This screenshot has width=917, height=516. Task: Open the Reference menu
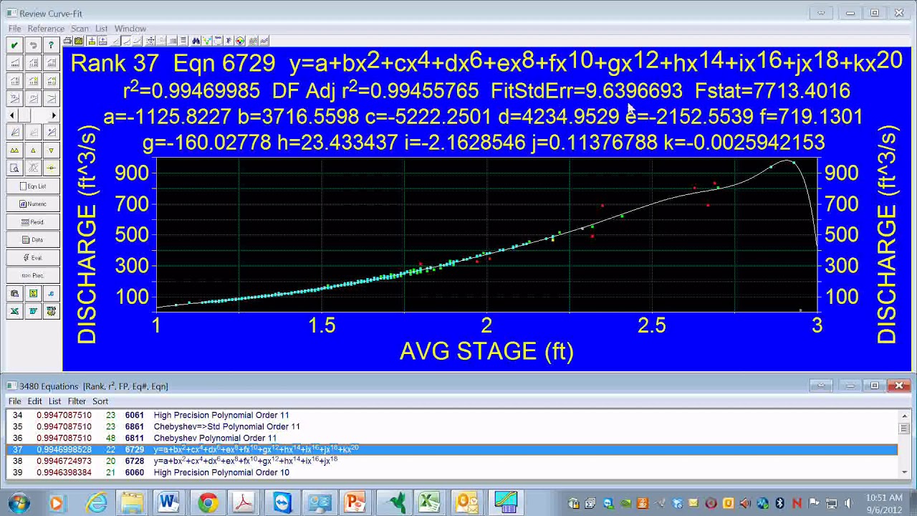click(46, 29)
